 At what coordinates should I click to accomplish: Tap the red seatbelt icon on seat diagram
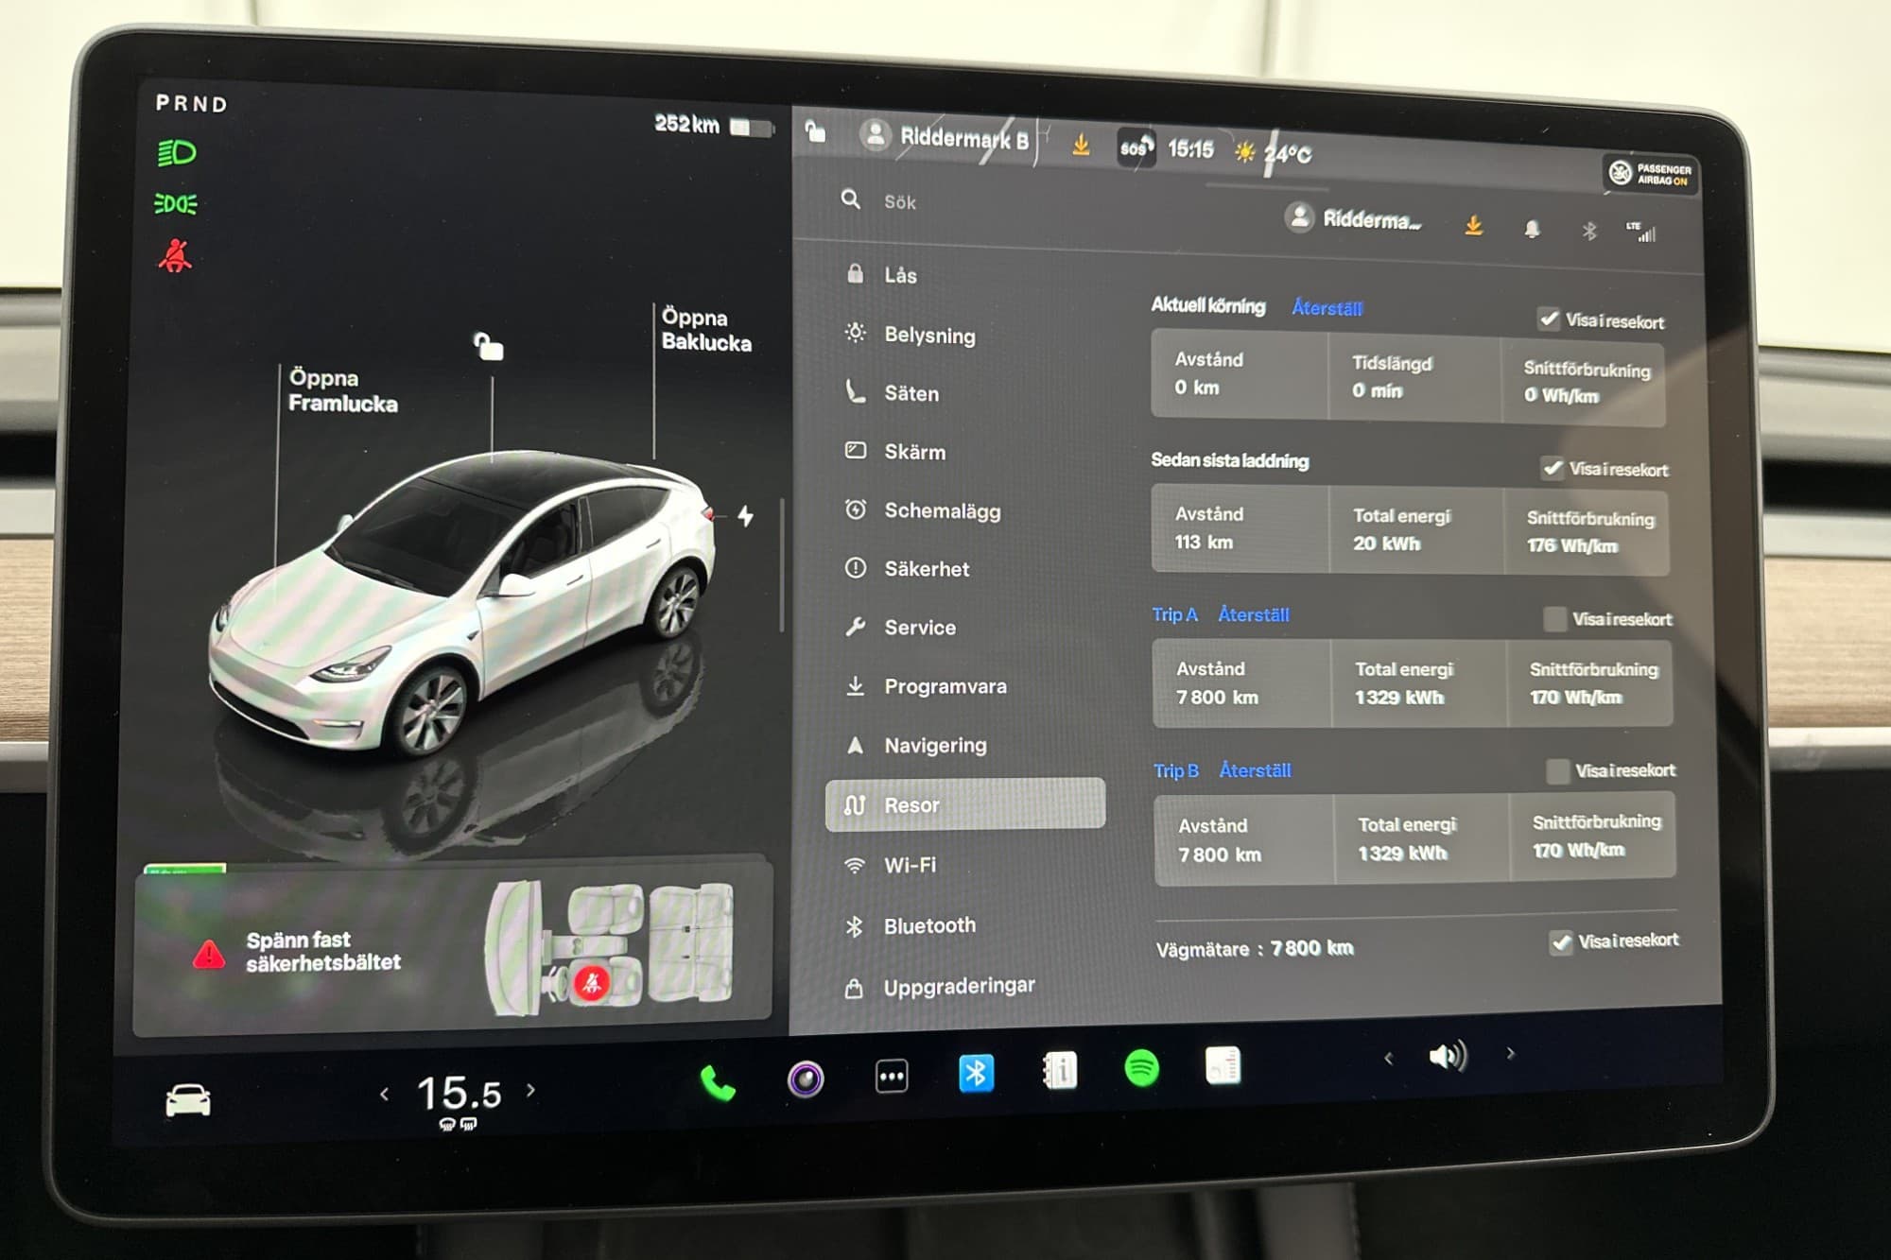(x=591, y=983)
